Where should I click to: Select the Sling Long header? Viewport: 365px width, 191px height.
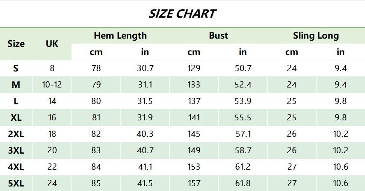(316, 36)
